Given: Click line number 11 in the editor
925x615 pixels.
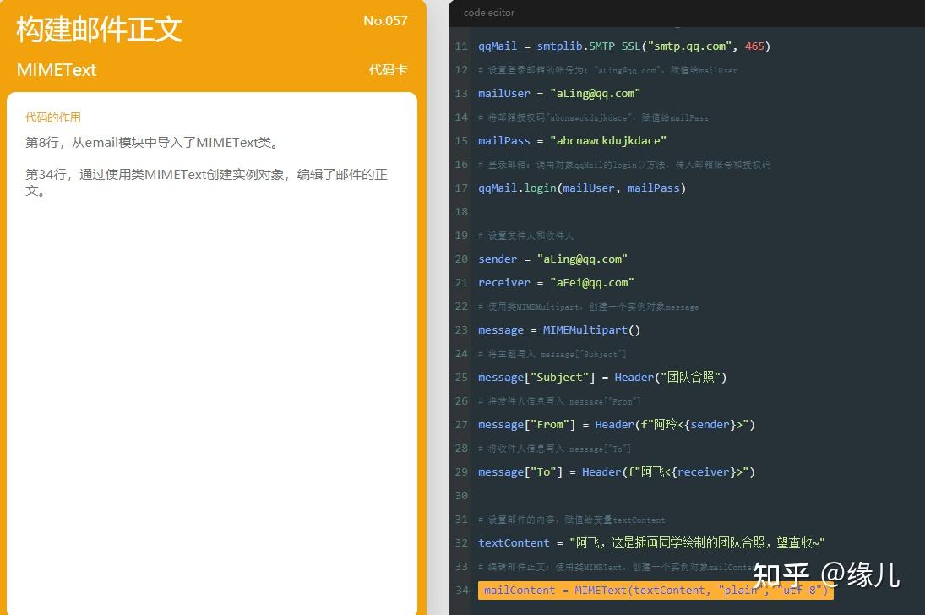Looking at the screenshot, I should coord(461,46).
